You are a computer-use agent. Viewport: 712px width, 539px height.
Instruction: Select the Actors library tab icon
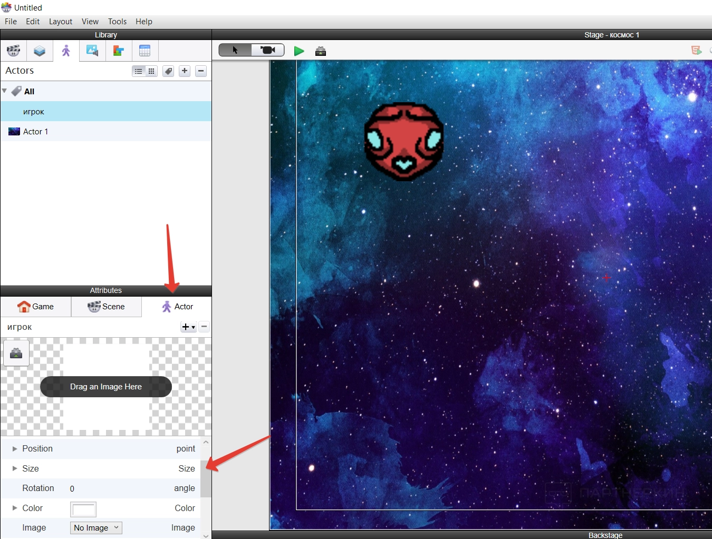[x=66, y=51]
